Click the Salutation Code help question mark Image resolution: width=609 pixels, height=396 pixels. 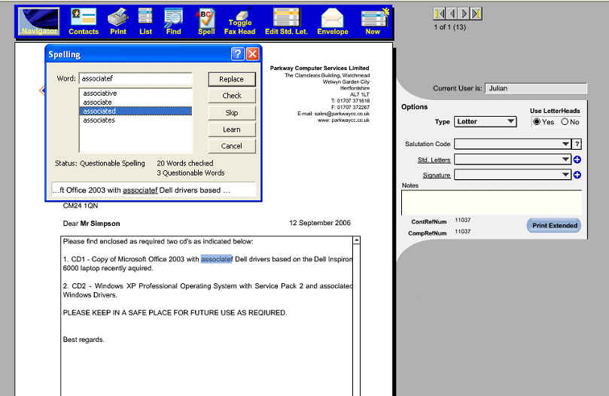[x=577, y=145]
